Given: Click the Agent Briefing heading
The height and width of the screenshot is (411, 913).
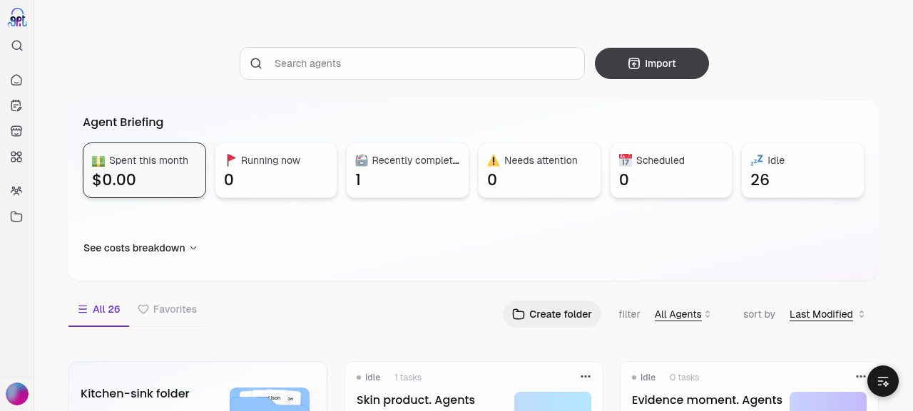Looking at the screenshot, I should (123, 122).
